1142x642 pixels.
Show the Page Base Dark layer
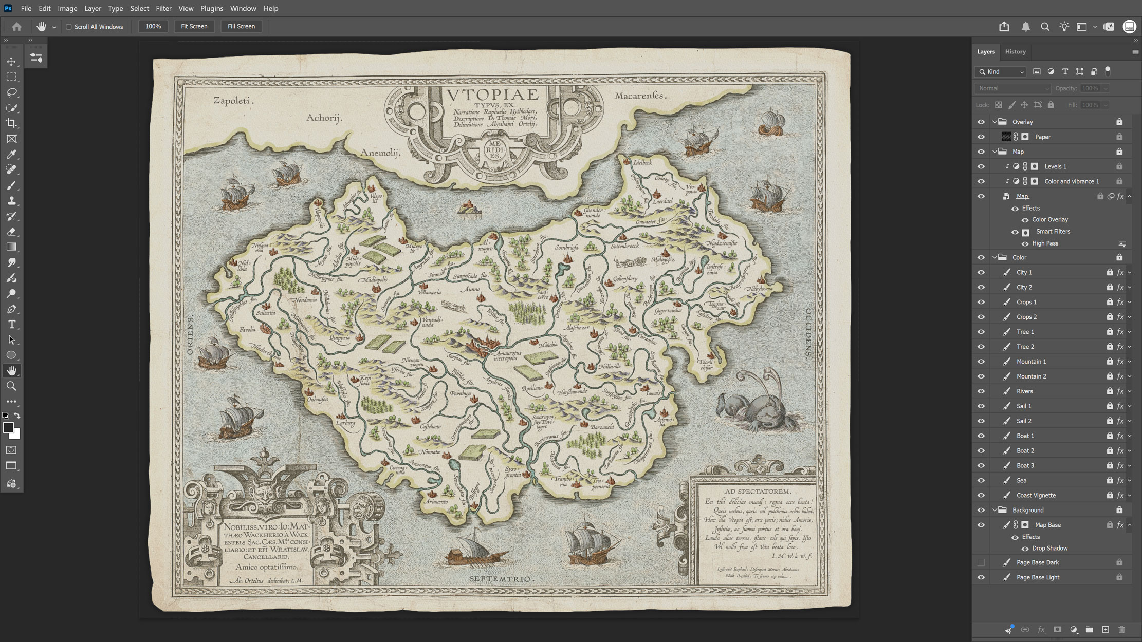click(981, 562)
